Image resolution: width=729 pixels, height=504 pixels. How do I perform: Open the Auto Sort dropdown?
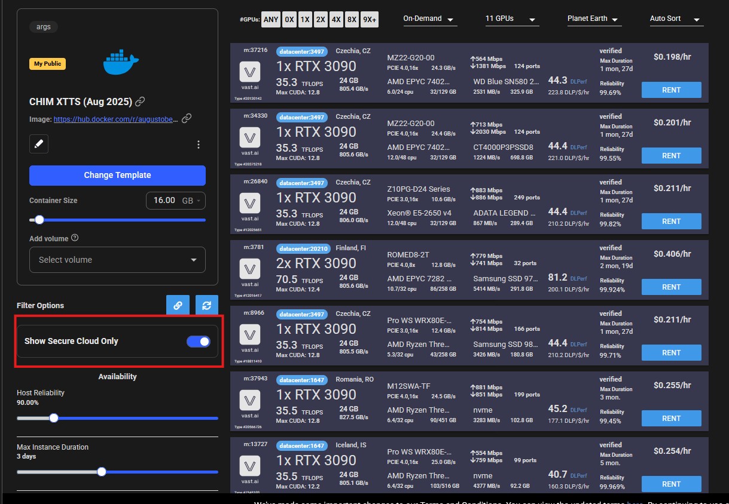coord(676,19)
